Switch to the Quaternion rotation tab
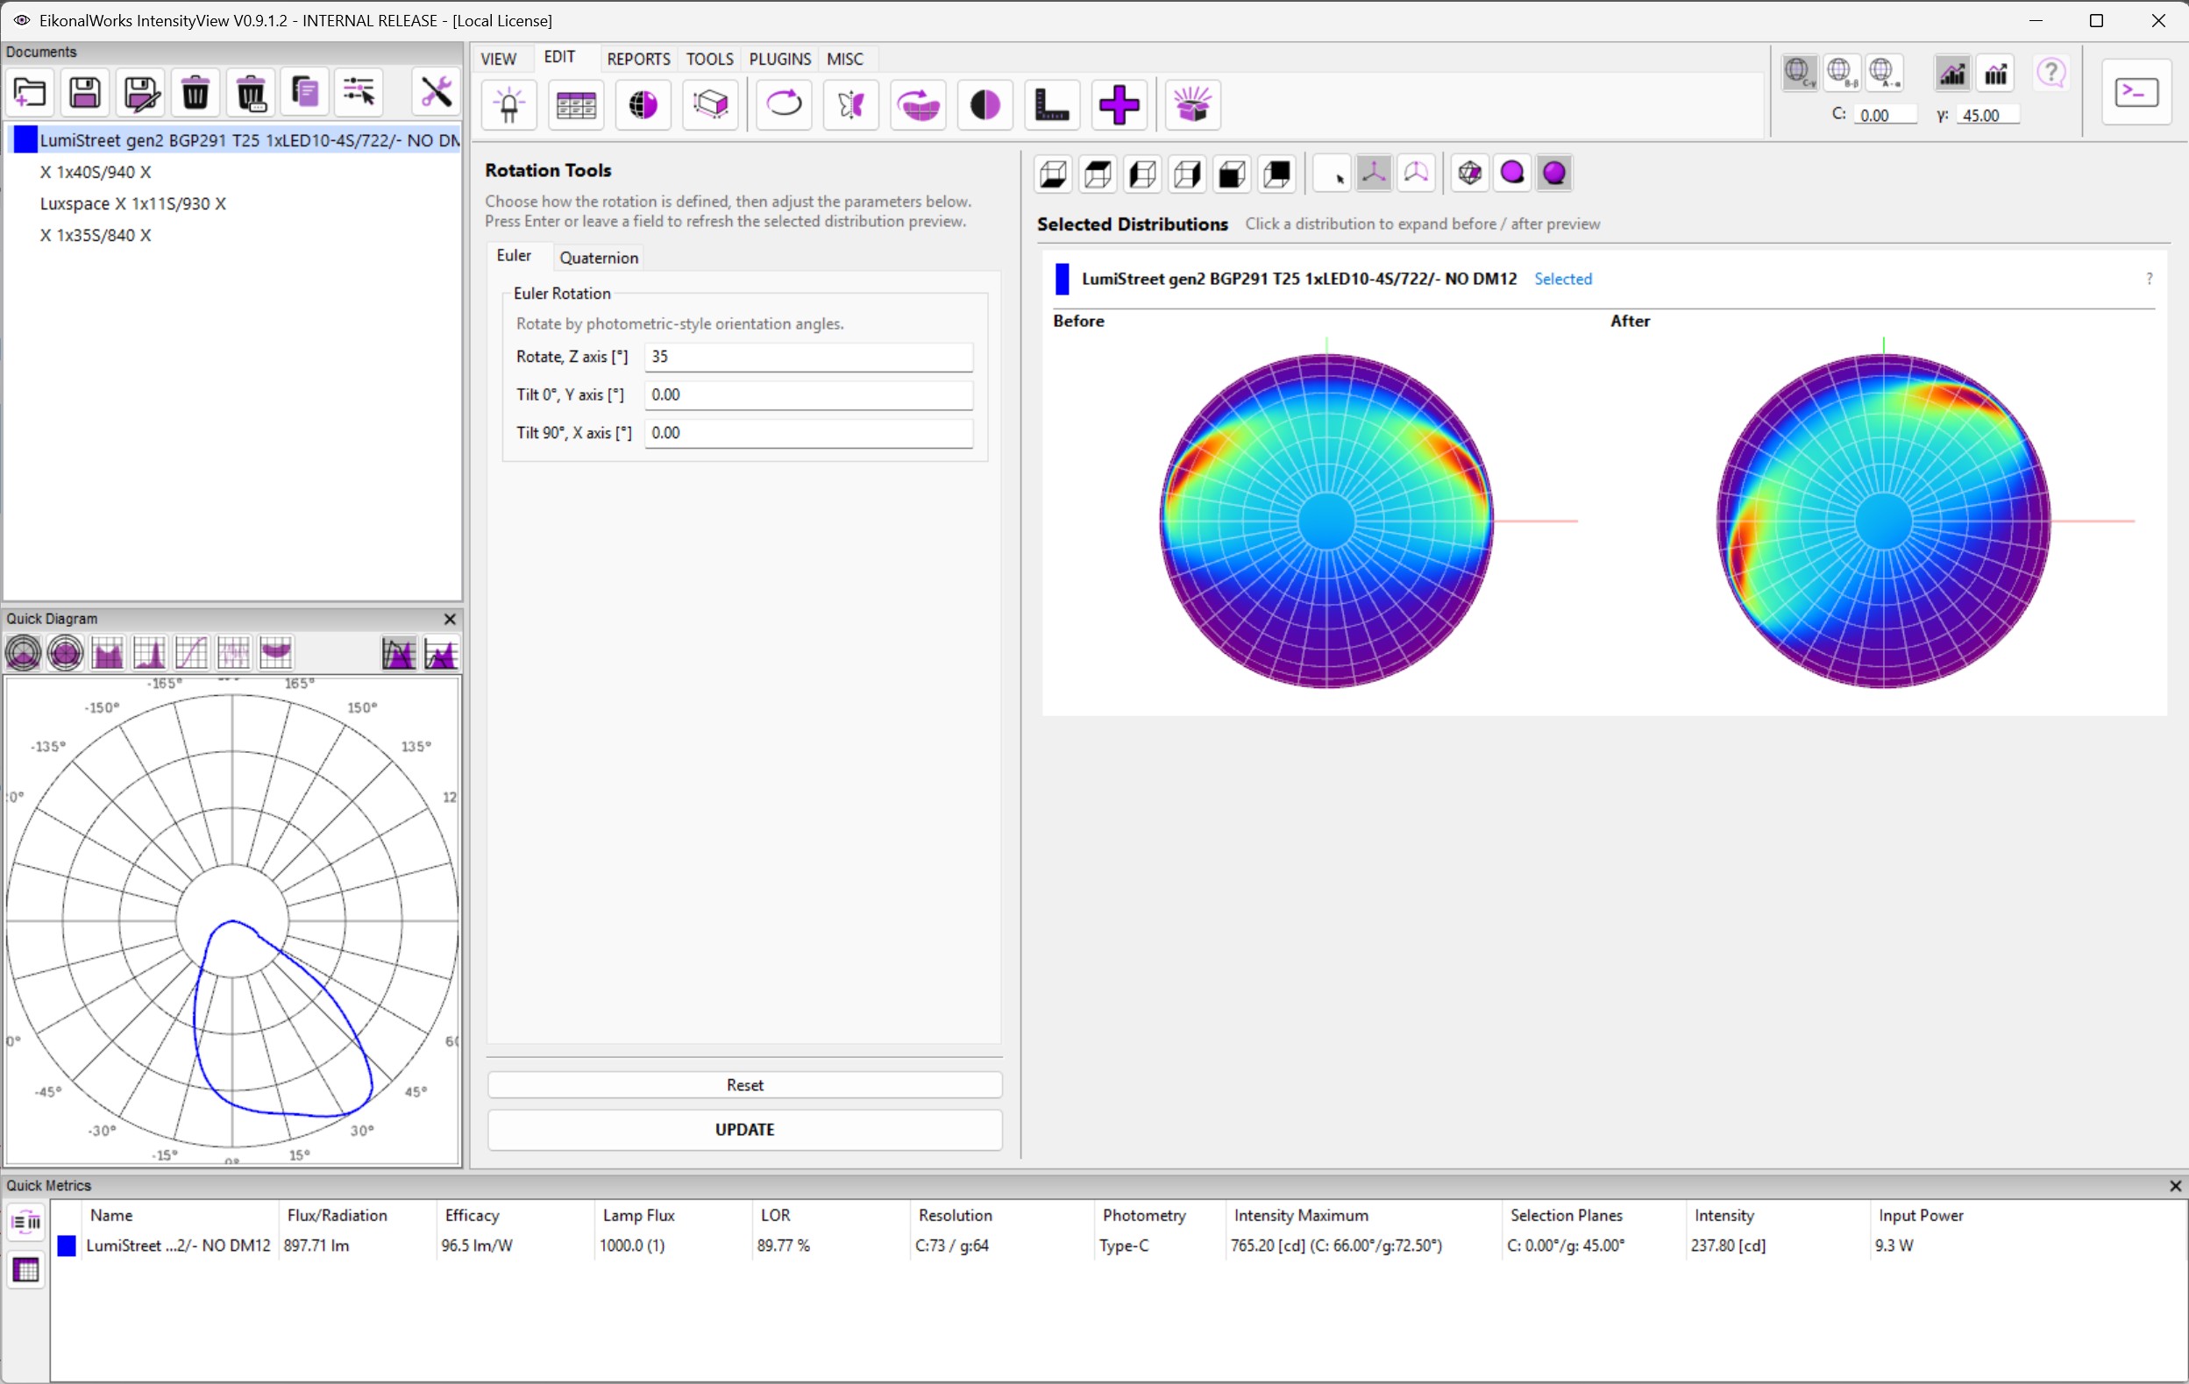 pyautogui.click(x=599, y=258)
